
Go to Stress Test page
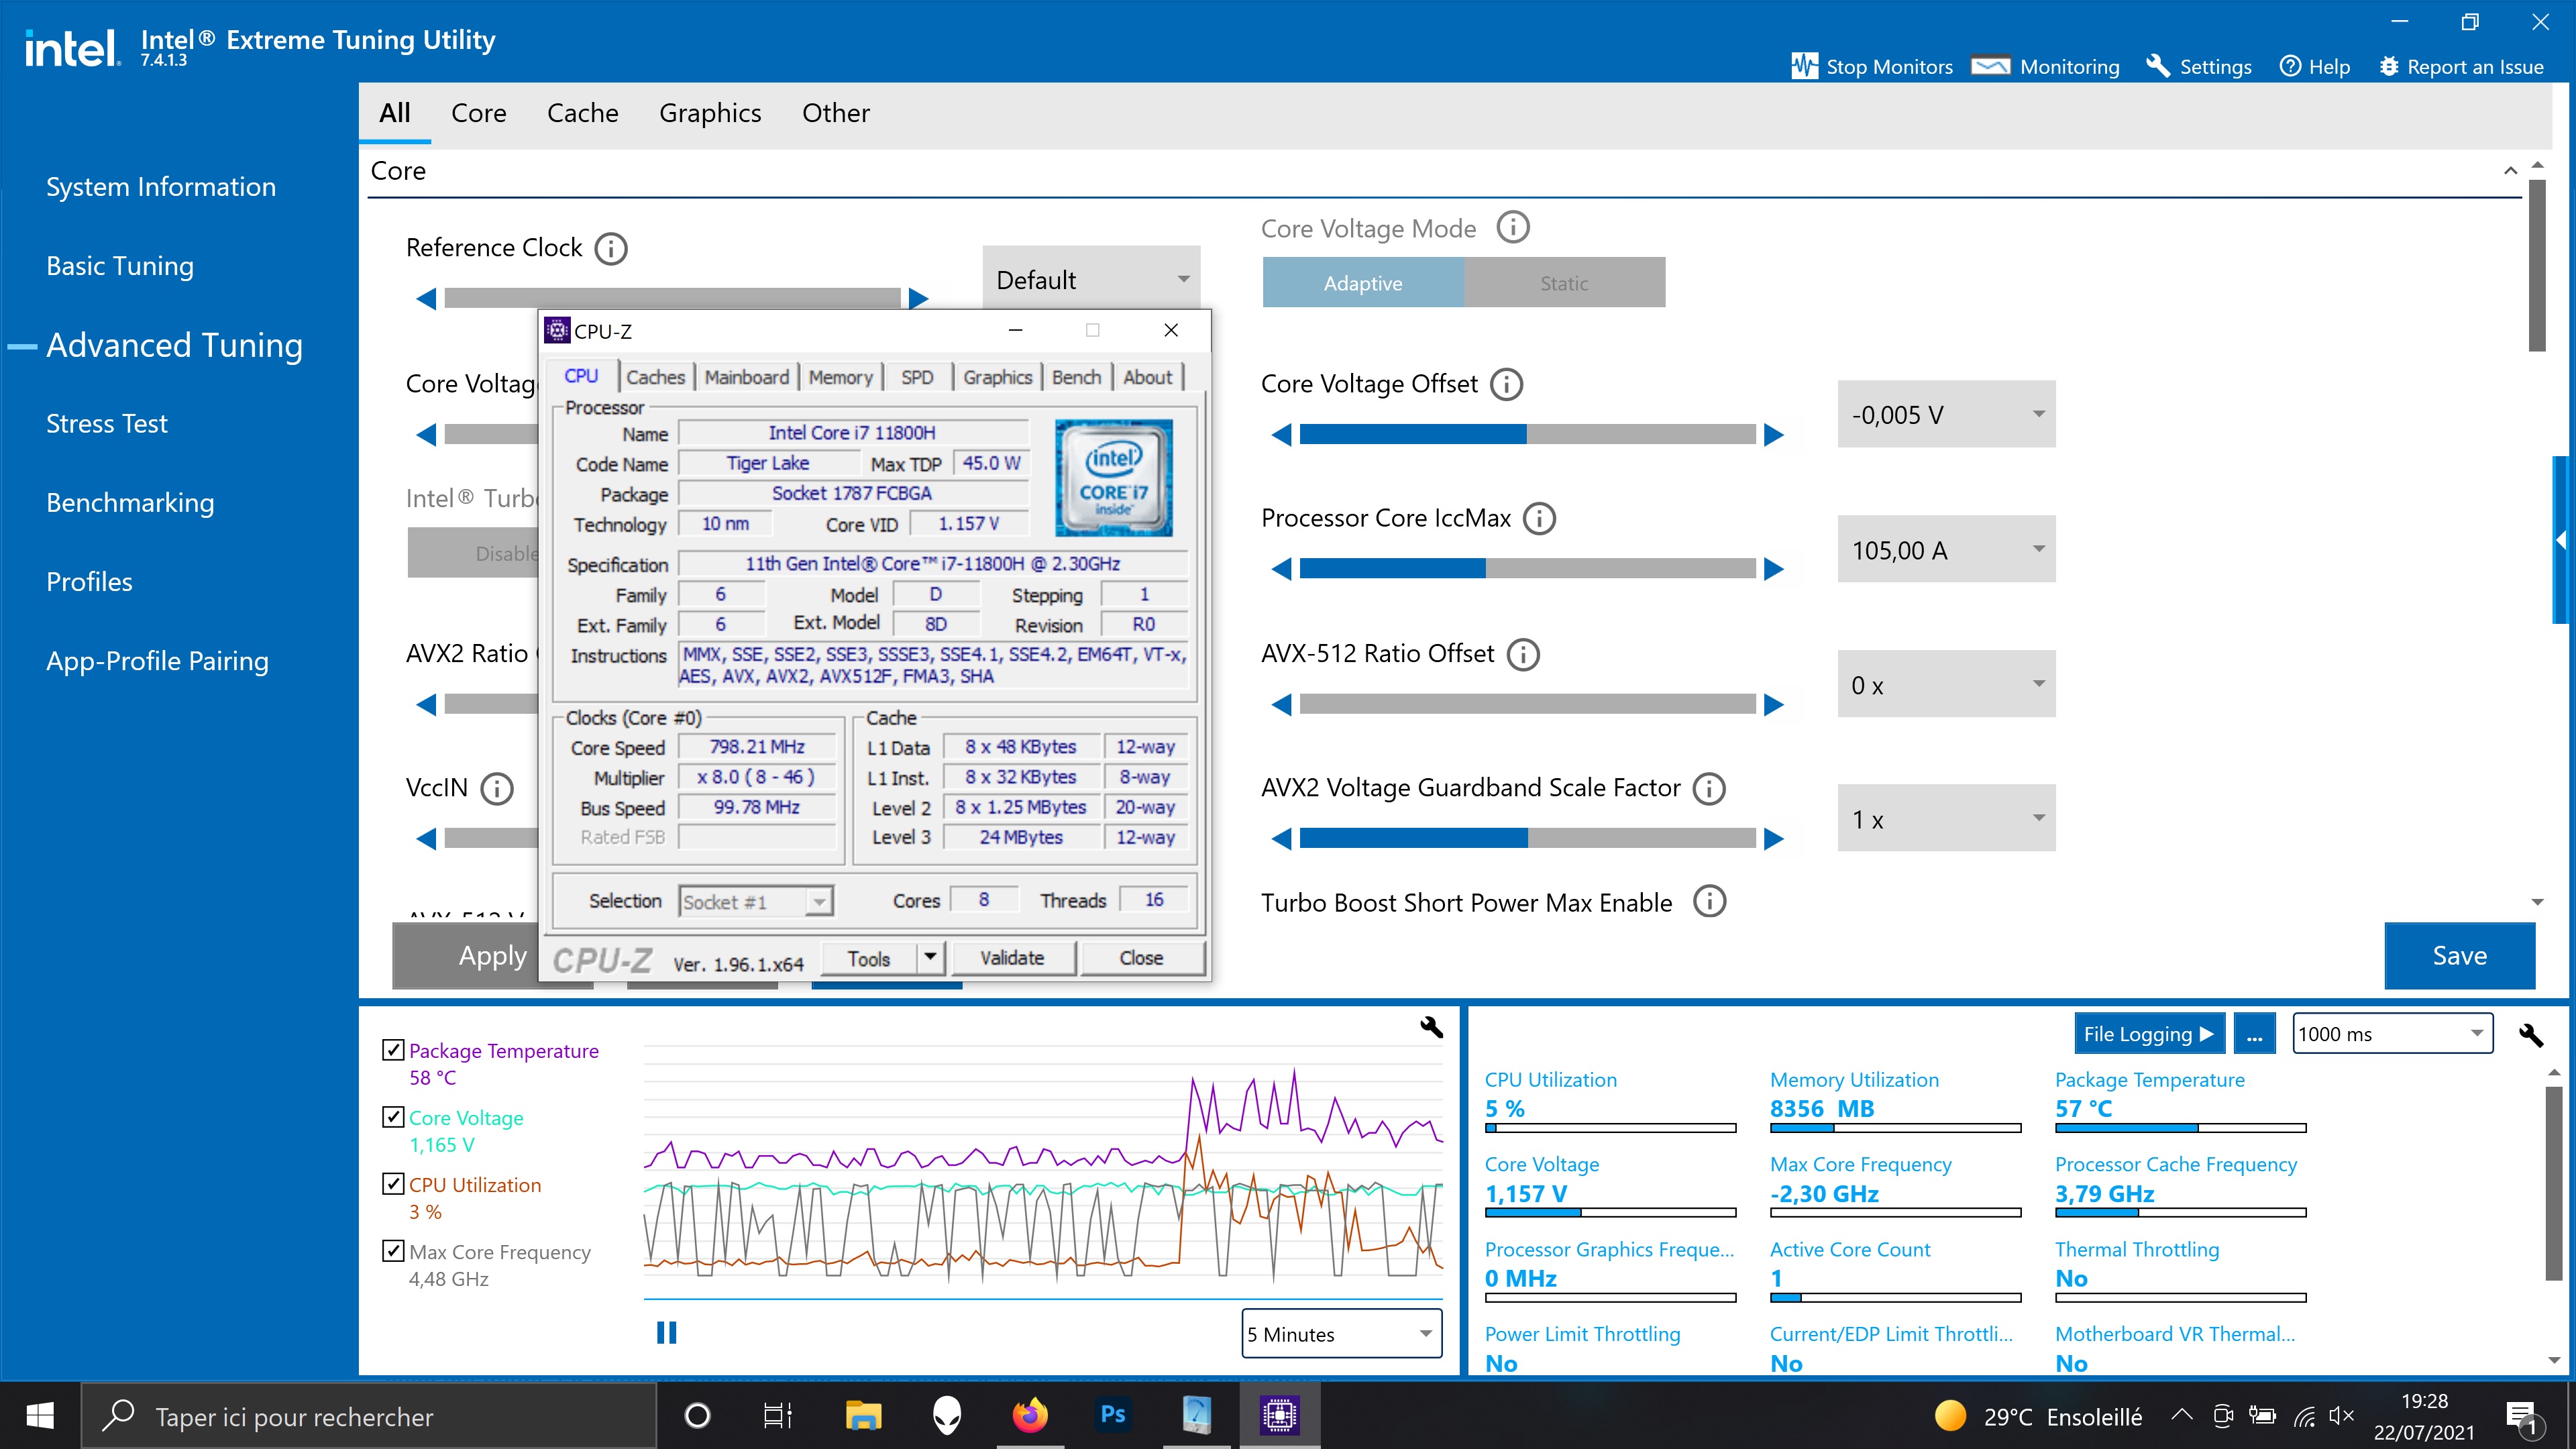coord(107,424)
